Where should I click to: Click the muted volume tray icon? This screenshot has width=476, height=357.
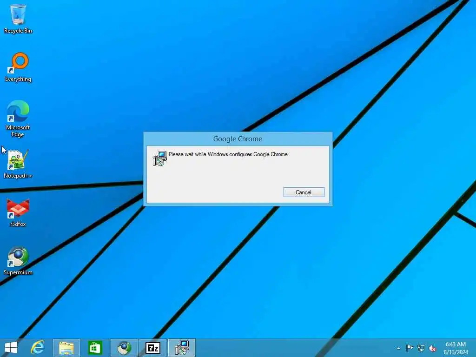[x=432, y=348]
